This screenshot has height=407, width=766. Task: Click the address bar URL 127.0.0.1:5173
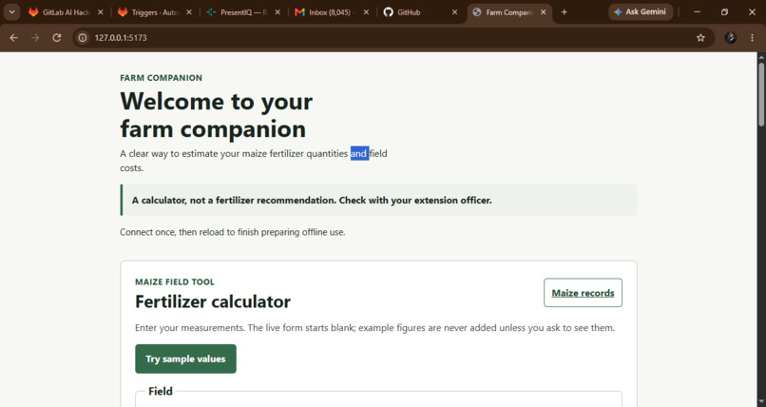(x=121, y=38)
